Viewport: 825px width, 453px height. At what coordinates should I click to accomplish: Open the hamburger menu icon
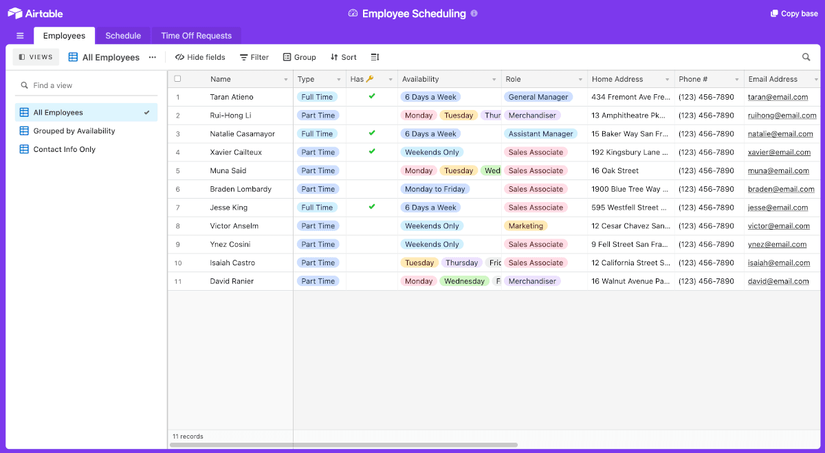tap(20, 36)
